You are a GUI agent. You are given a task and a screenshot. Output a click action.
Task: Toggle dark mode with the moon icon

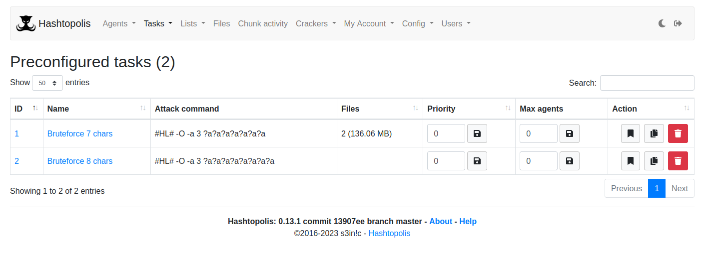tap(662, 23)
